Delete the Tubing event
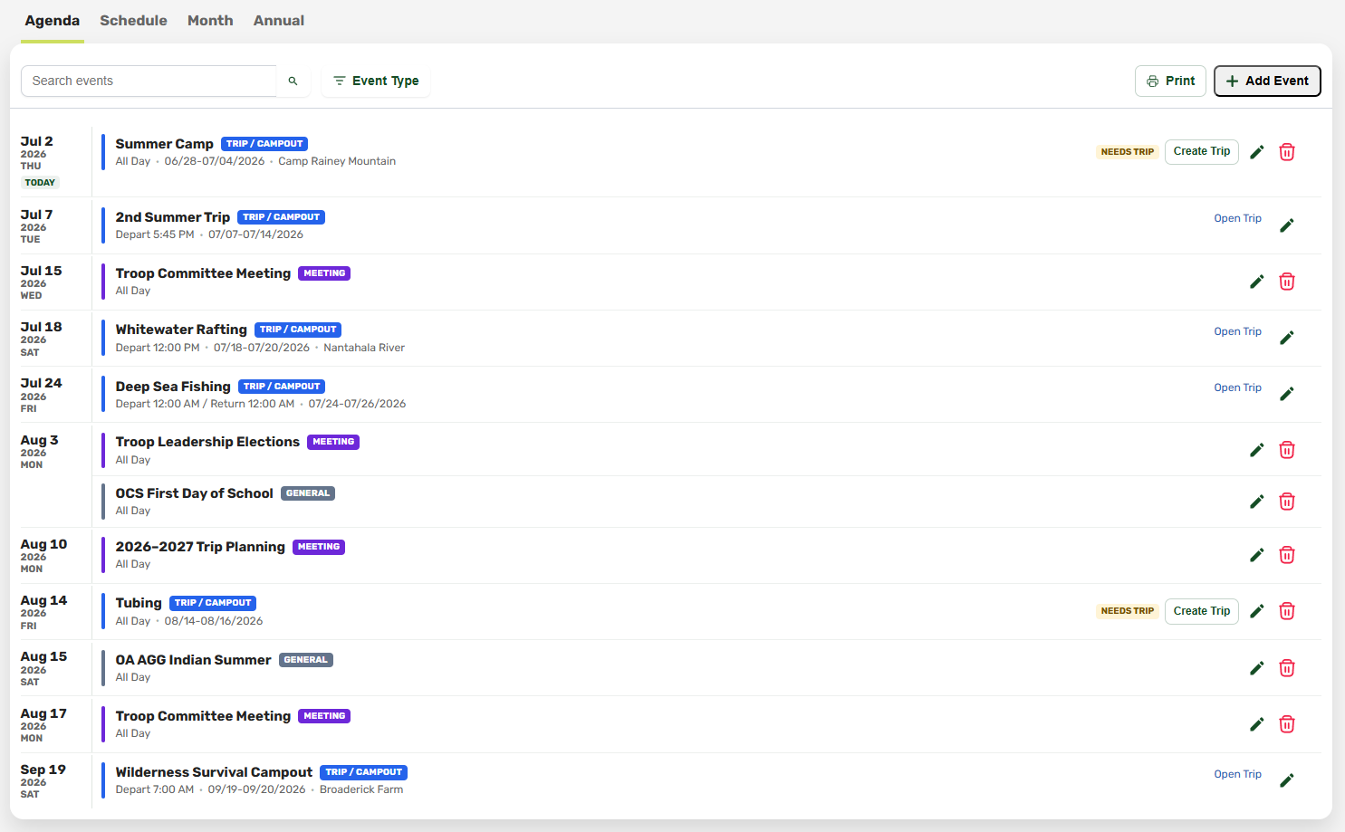 click(x=1286, y=611)
